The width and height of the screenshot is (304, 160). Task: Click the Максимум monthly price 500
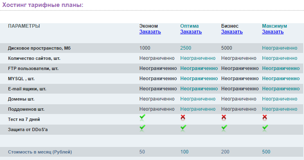(x=266, y=152)
